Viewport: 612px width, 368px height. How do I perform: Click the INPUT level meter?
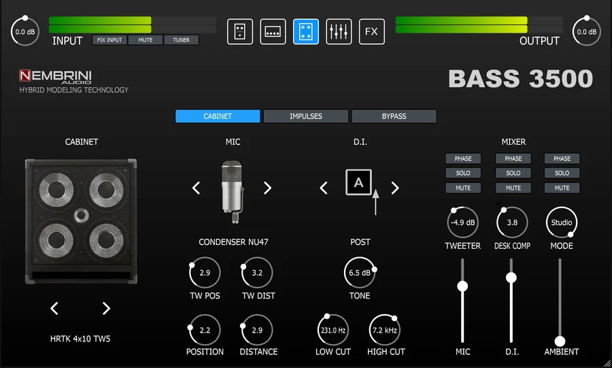(133, 25)
